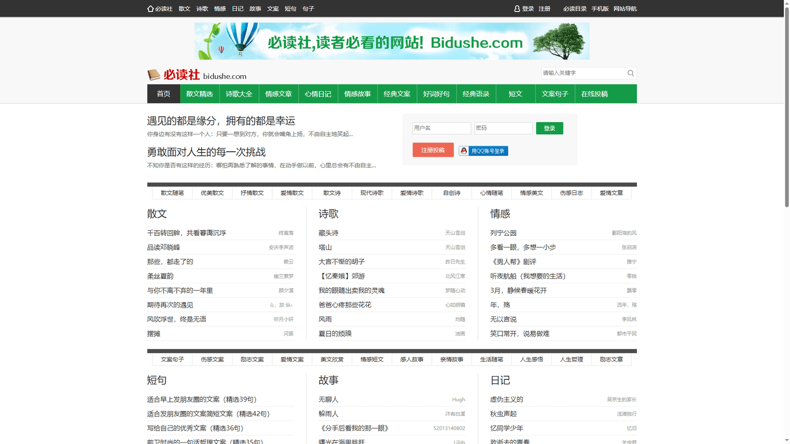Click the QQ penguin login button
This screenshot has width=790, height=444.
pos(483,151)
